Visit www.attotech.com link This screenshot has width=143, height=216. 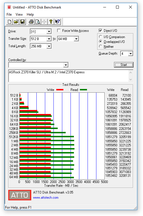click(x=46, y=198)
